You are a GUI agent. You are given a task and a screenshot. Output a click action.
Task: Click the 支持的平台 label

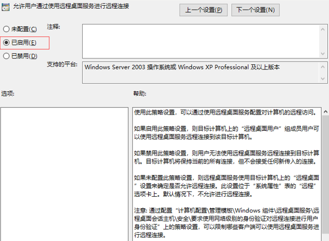(62, 64)
